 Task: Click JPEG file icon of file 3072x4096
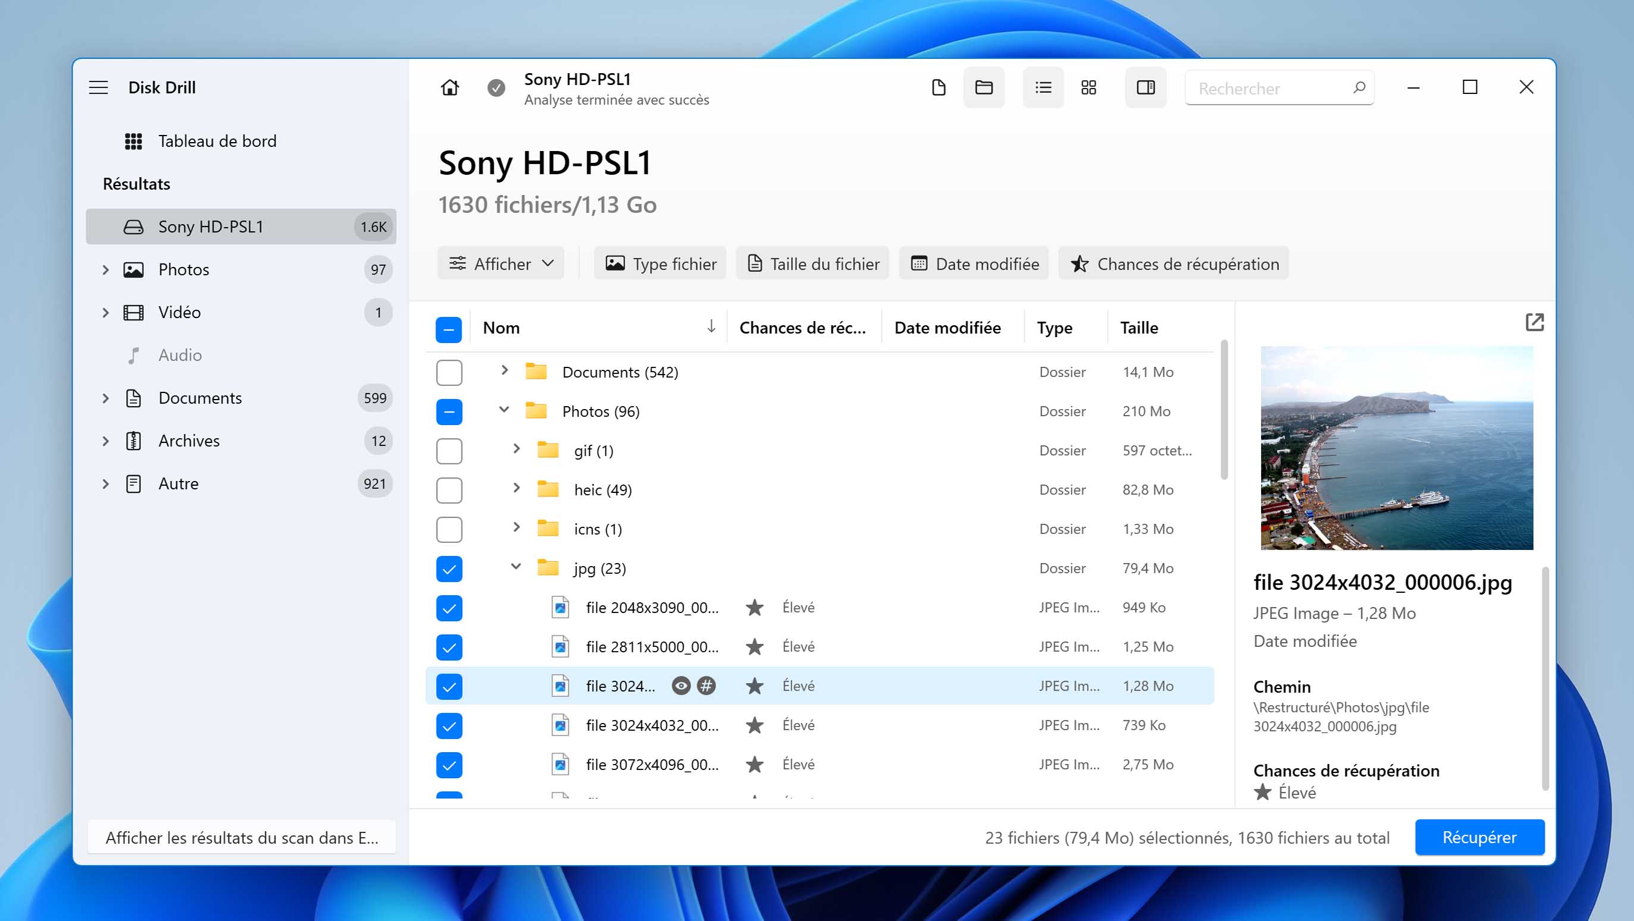(560, 765)
